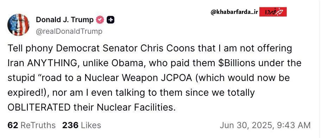This screenshot has height=138, width=321.
Task: Open the Jun 30, 2025 timestamp
Action: 265,125
